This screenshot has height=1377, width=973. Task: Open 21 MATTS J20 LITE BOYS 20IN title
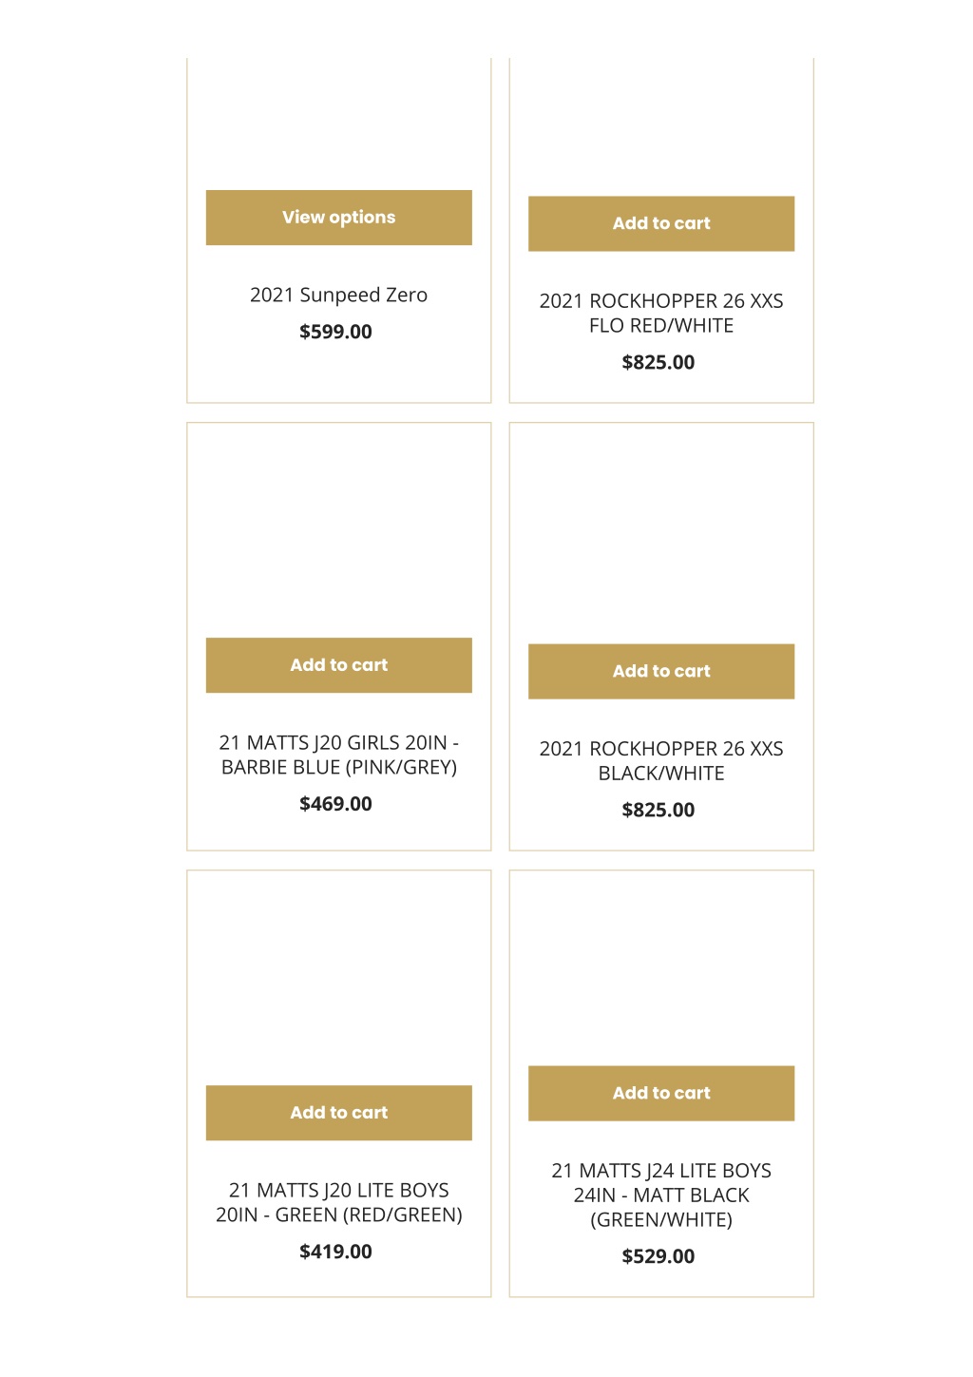tap(338, 1202)
